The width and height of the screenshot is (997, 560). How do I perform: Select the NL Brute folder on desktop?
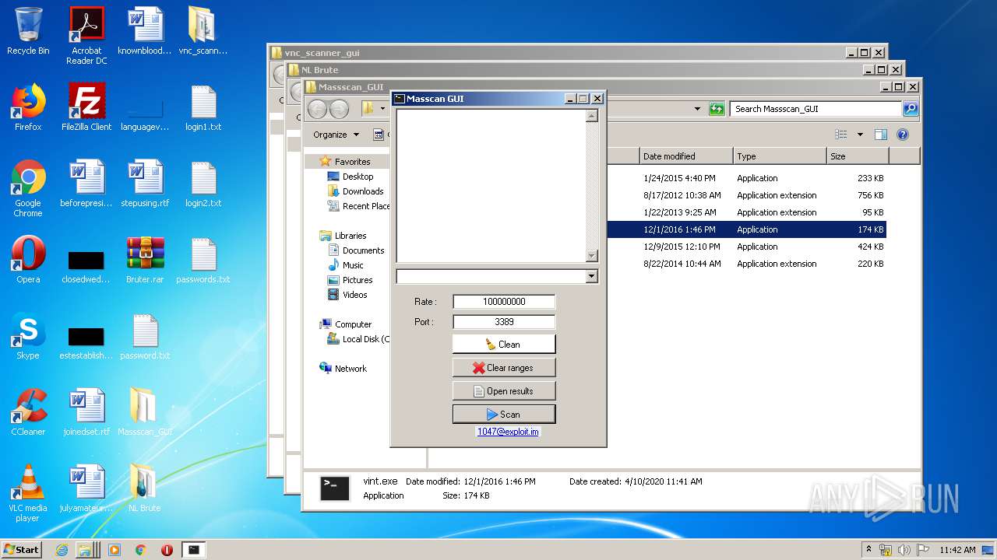[x=145, y=489]
